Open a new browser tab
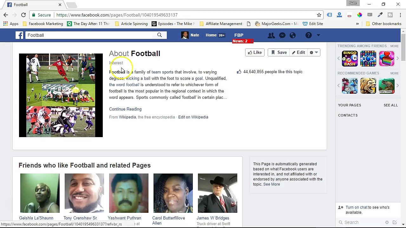The image size is (406, 228). [x=72, y=5]
